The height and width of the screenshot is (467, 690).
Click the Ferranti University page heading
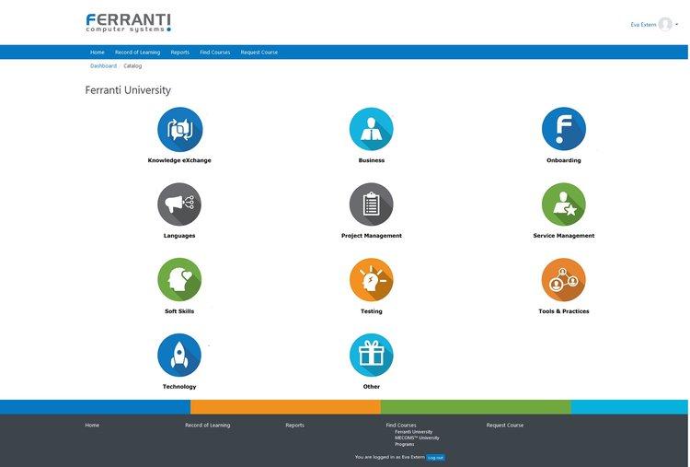[x=128, y=90]
